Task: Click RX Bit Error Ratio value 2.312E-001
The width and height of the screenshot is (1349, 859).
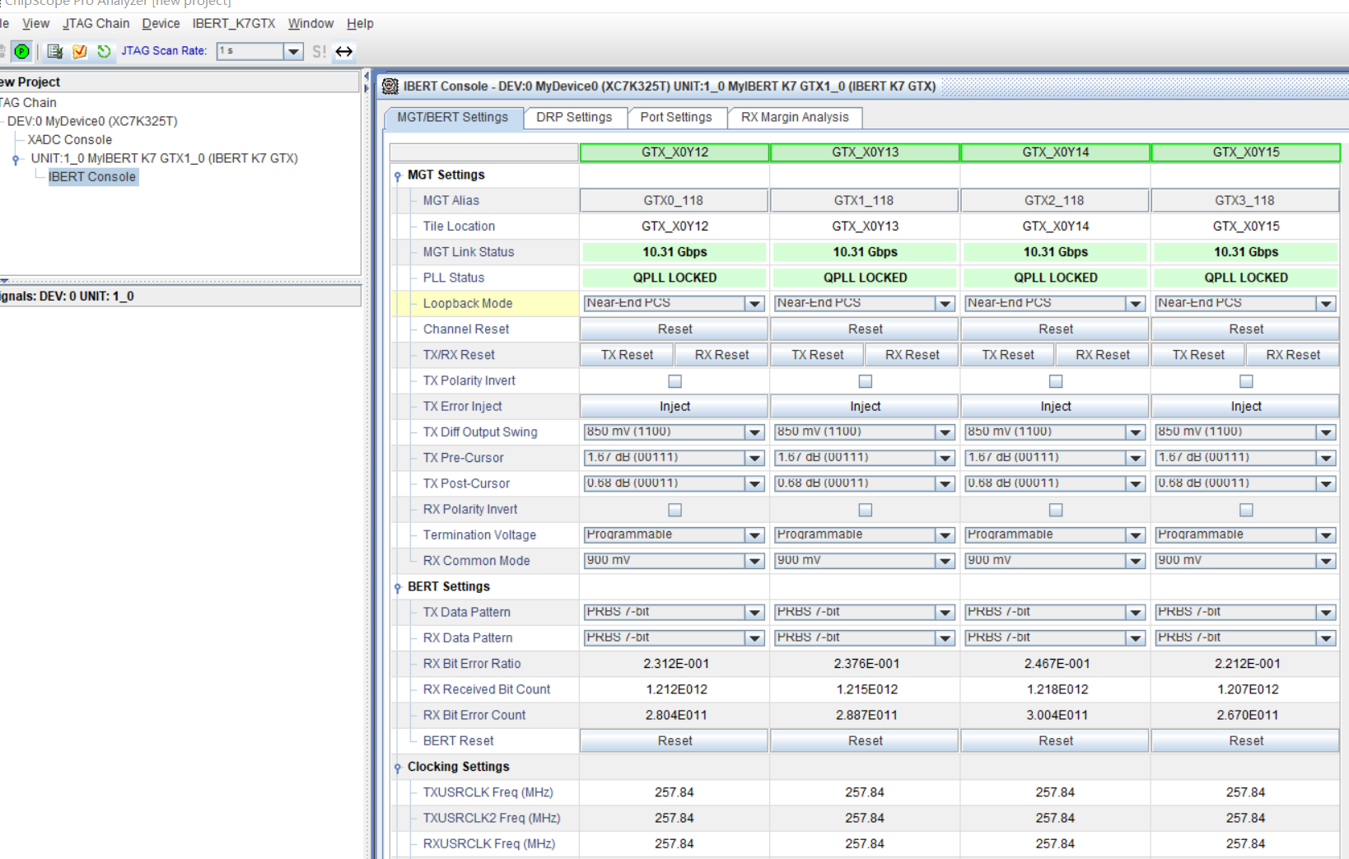Action: pyautogui.click(x=676, y=664)
